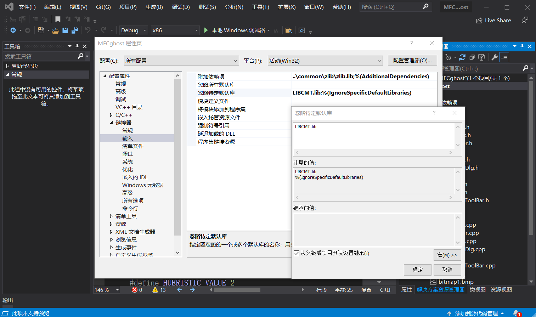Click the wrench Properties icon in Solution Explorer

point(495,57)
